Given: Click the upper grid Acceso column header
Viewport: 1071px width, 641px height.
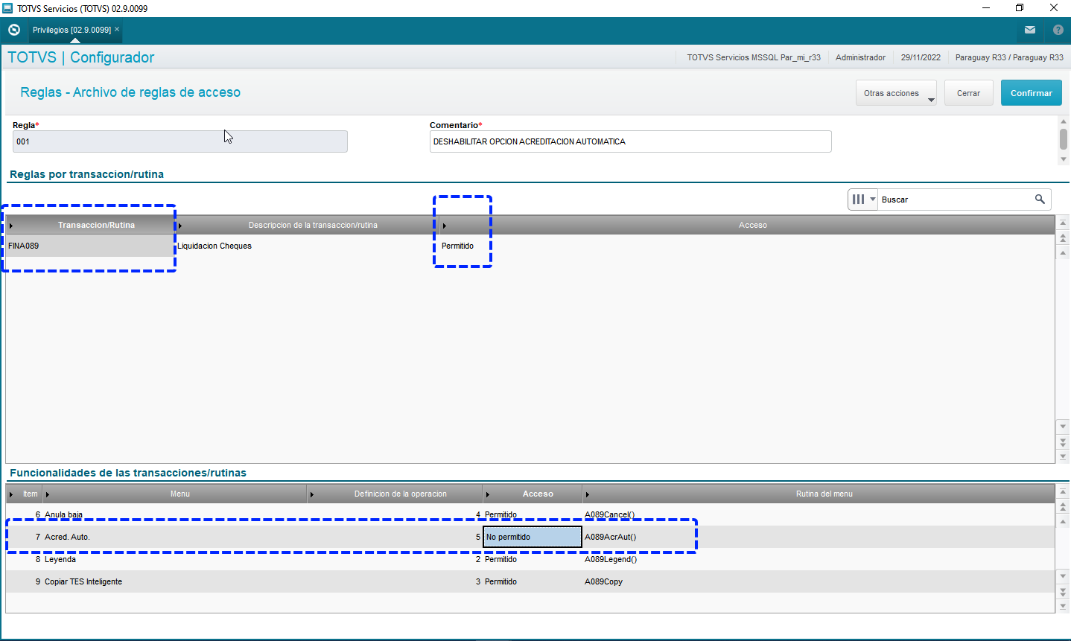Looking at the screenshot, I should [x=747, y=225].
